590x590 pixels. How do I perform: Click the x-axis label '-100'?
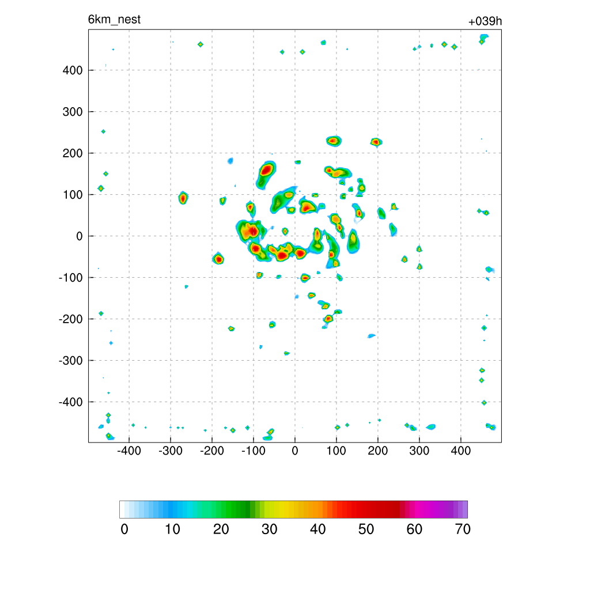[254, 451]
